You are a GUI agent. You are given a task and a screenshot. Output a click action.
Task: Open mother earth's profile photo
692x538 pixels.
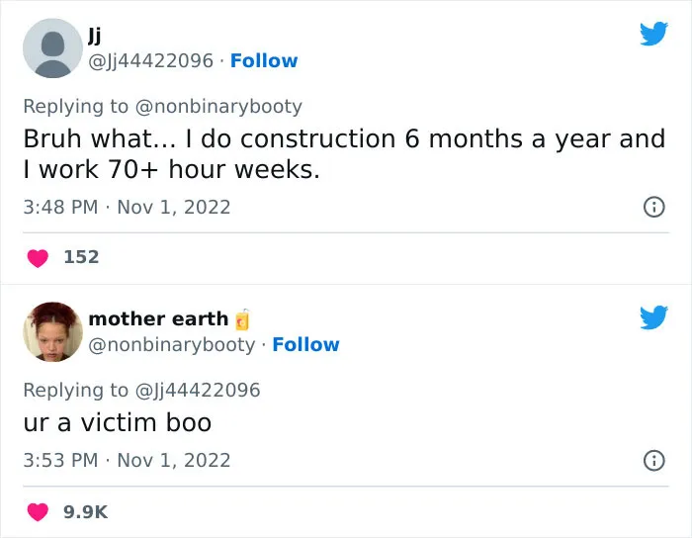pos(52,332)
